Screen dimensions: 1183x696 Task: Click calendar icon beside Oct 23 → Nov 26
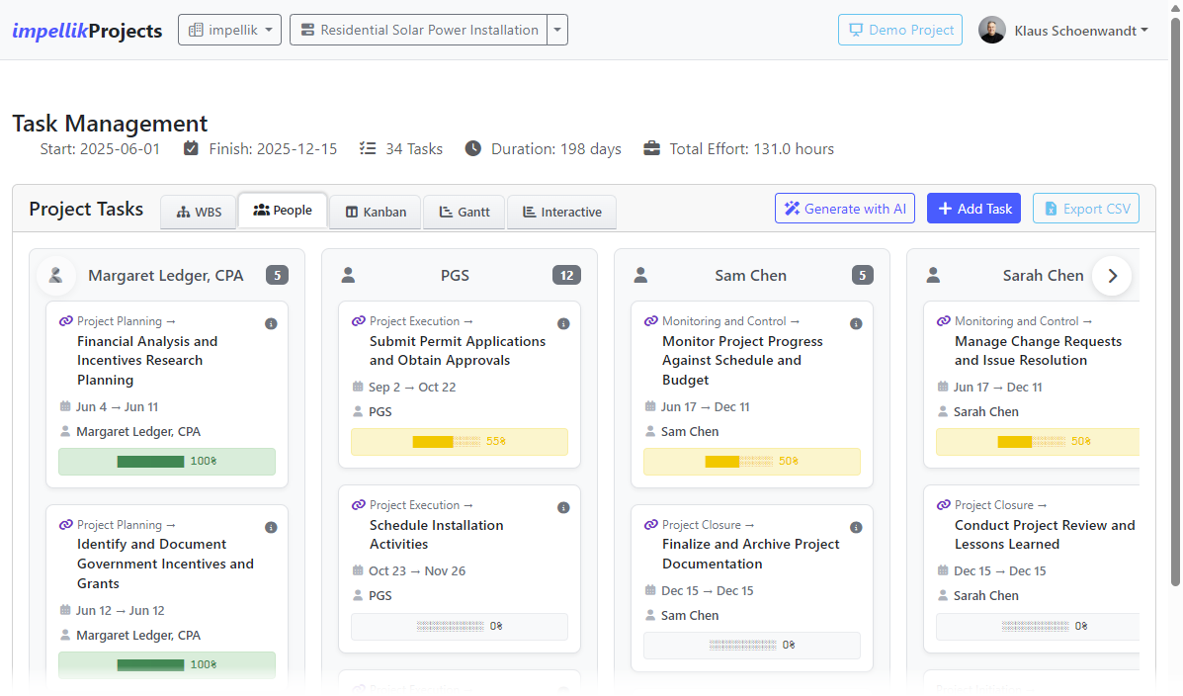tap(358, 570)
